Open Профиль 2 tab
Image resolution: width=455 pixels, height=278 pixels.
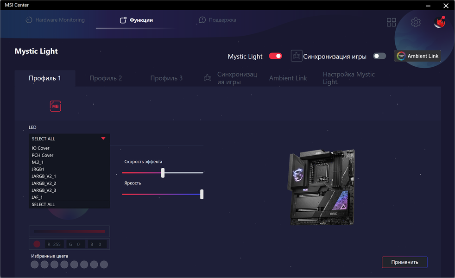pos(106,78)
